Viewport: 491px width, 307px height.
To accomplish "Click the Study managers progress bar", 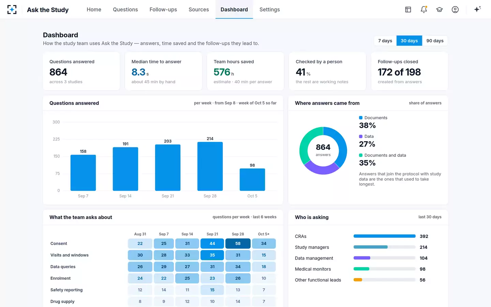I will 384,247.
